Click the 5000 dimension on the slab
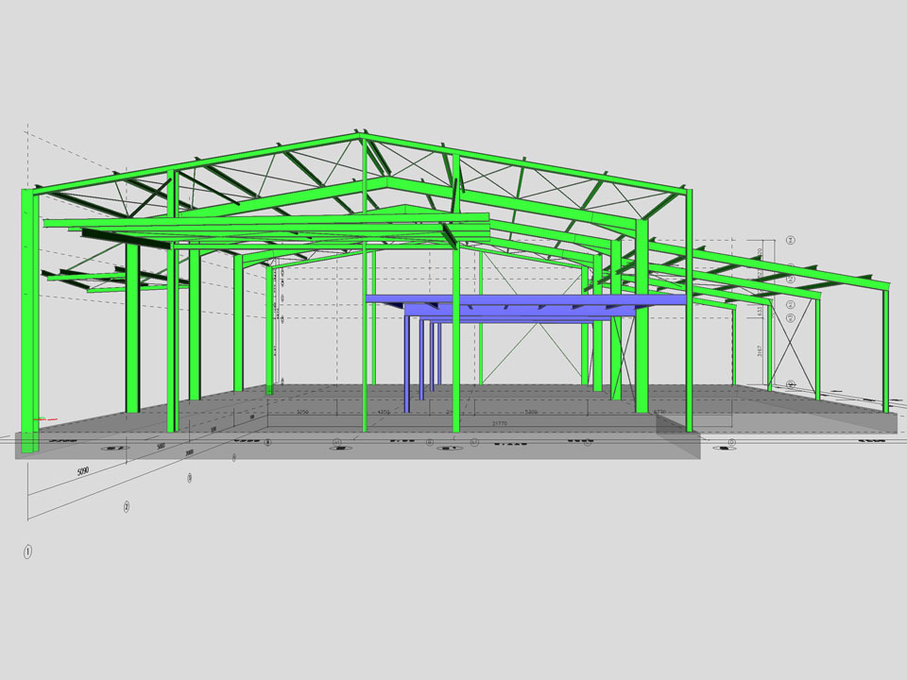Screen dimensions: 907x680 coord(531,413)
